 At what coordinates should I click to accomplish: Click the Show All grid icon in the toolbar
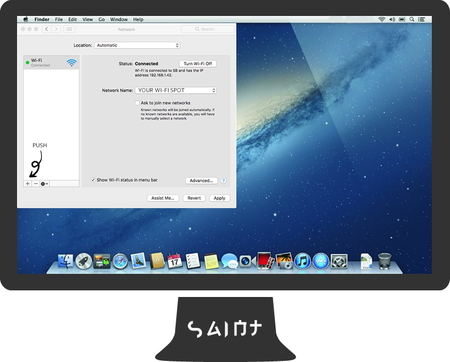69,29
